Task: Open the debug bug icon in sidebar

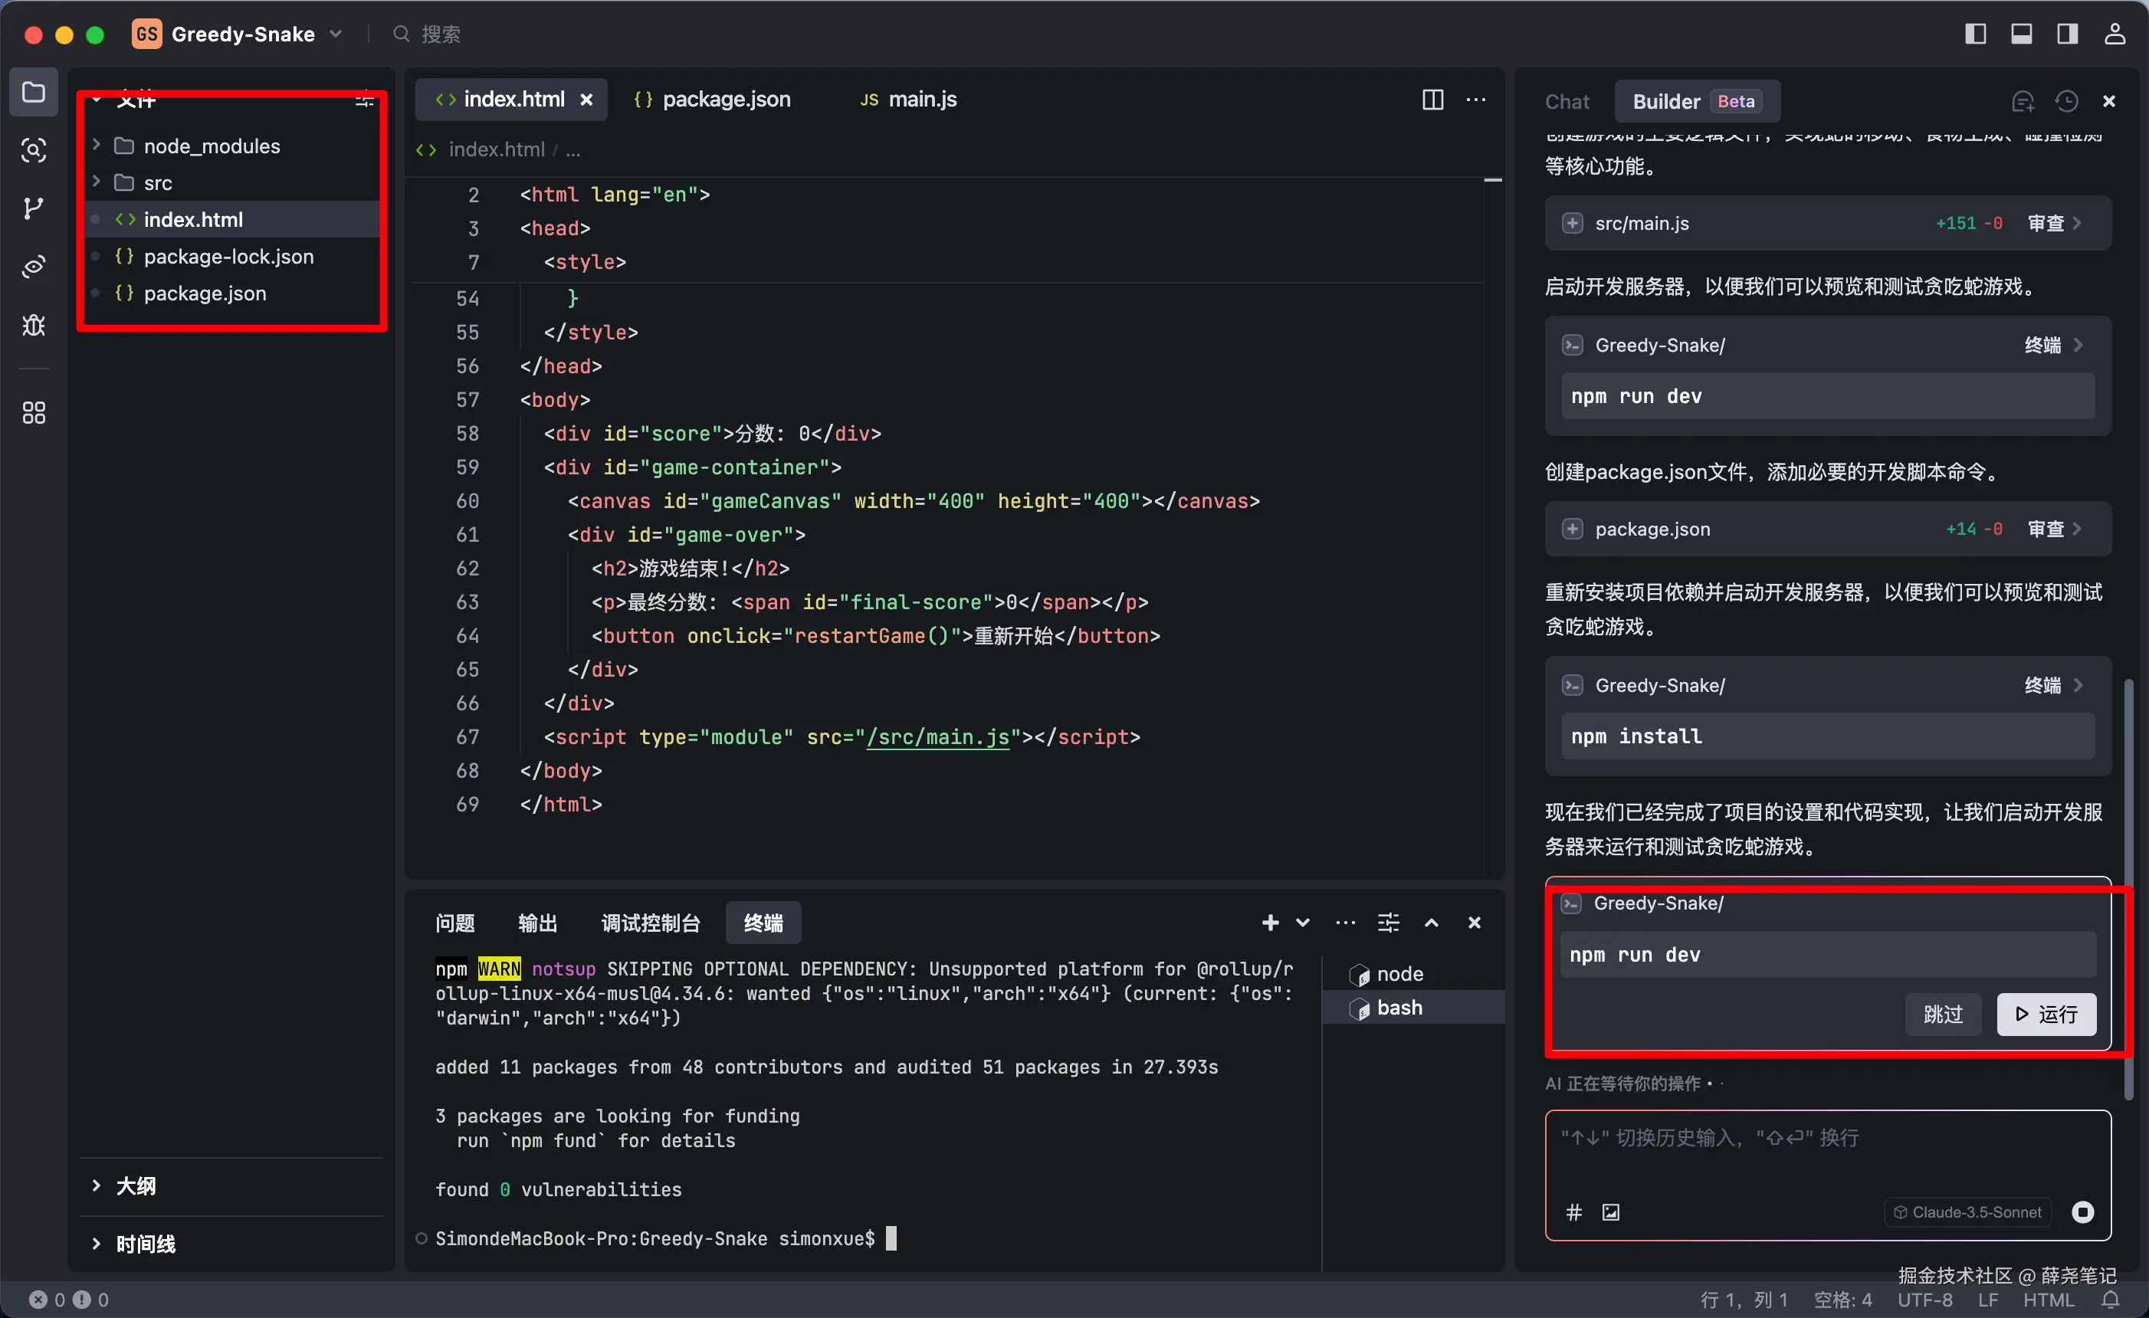Action: point(33,326)
